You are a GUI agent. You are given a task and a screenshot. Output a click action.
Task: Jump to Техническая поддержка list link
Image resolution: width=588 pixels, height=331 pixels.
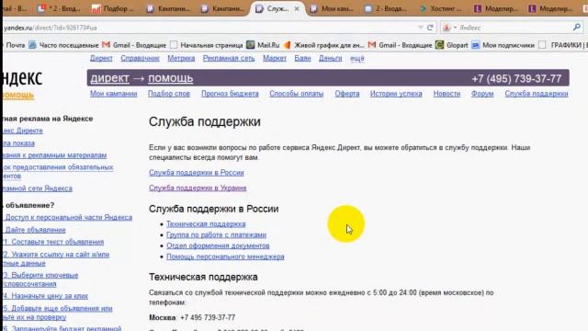(x=206, y=223)
